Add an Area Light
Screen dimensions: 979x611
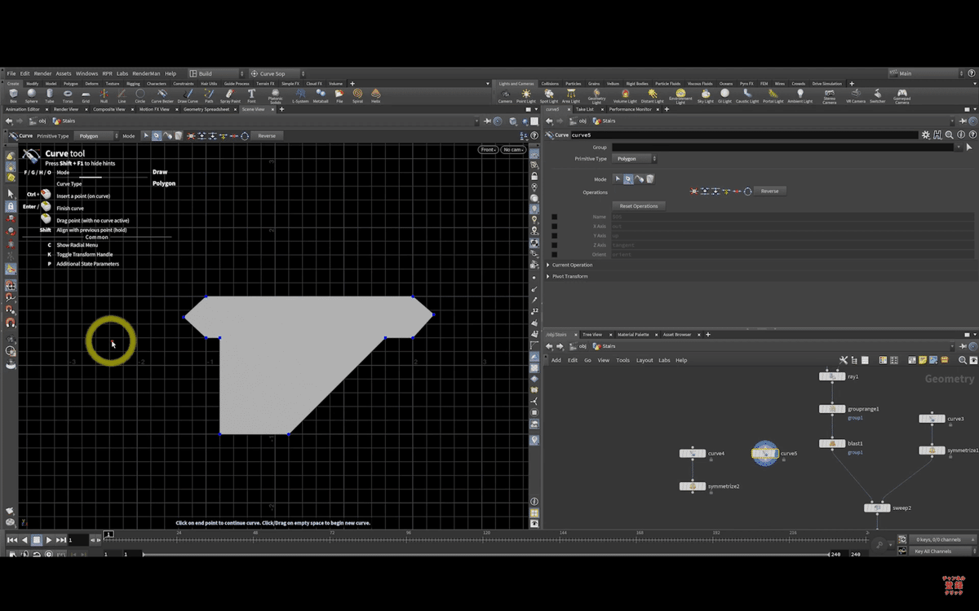pyautogui.click(x=571, y=96)
